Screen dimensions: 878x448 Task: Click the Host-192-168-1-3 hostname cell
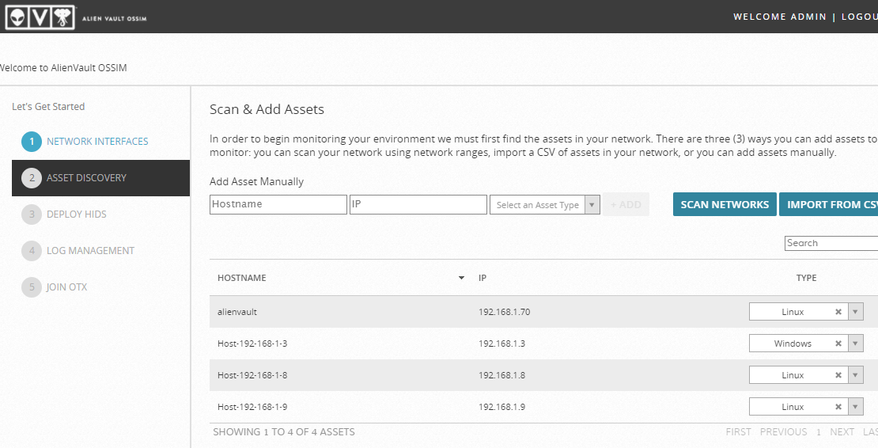[252, 344]
